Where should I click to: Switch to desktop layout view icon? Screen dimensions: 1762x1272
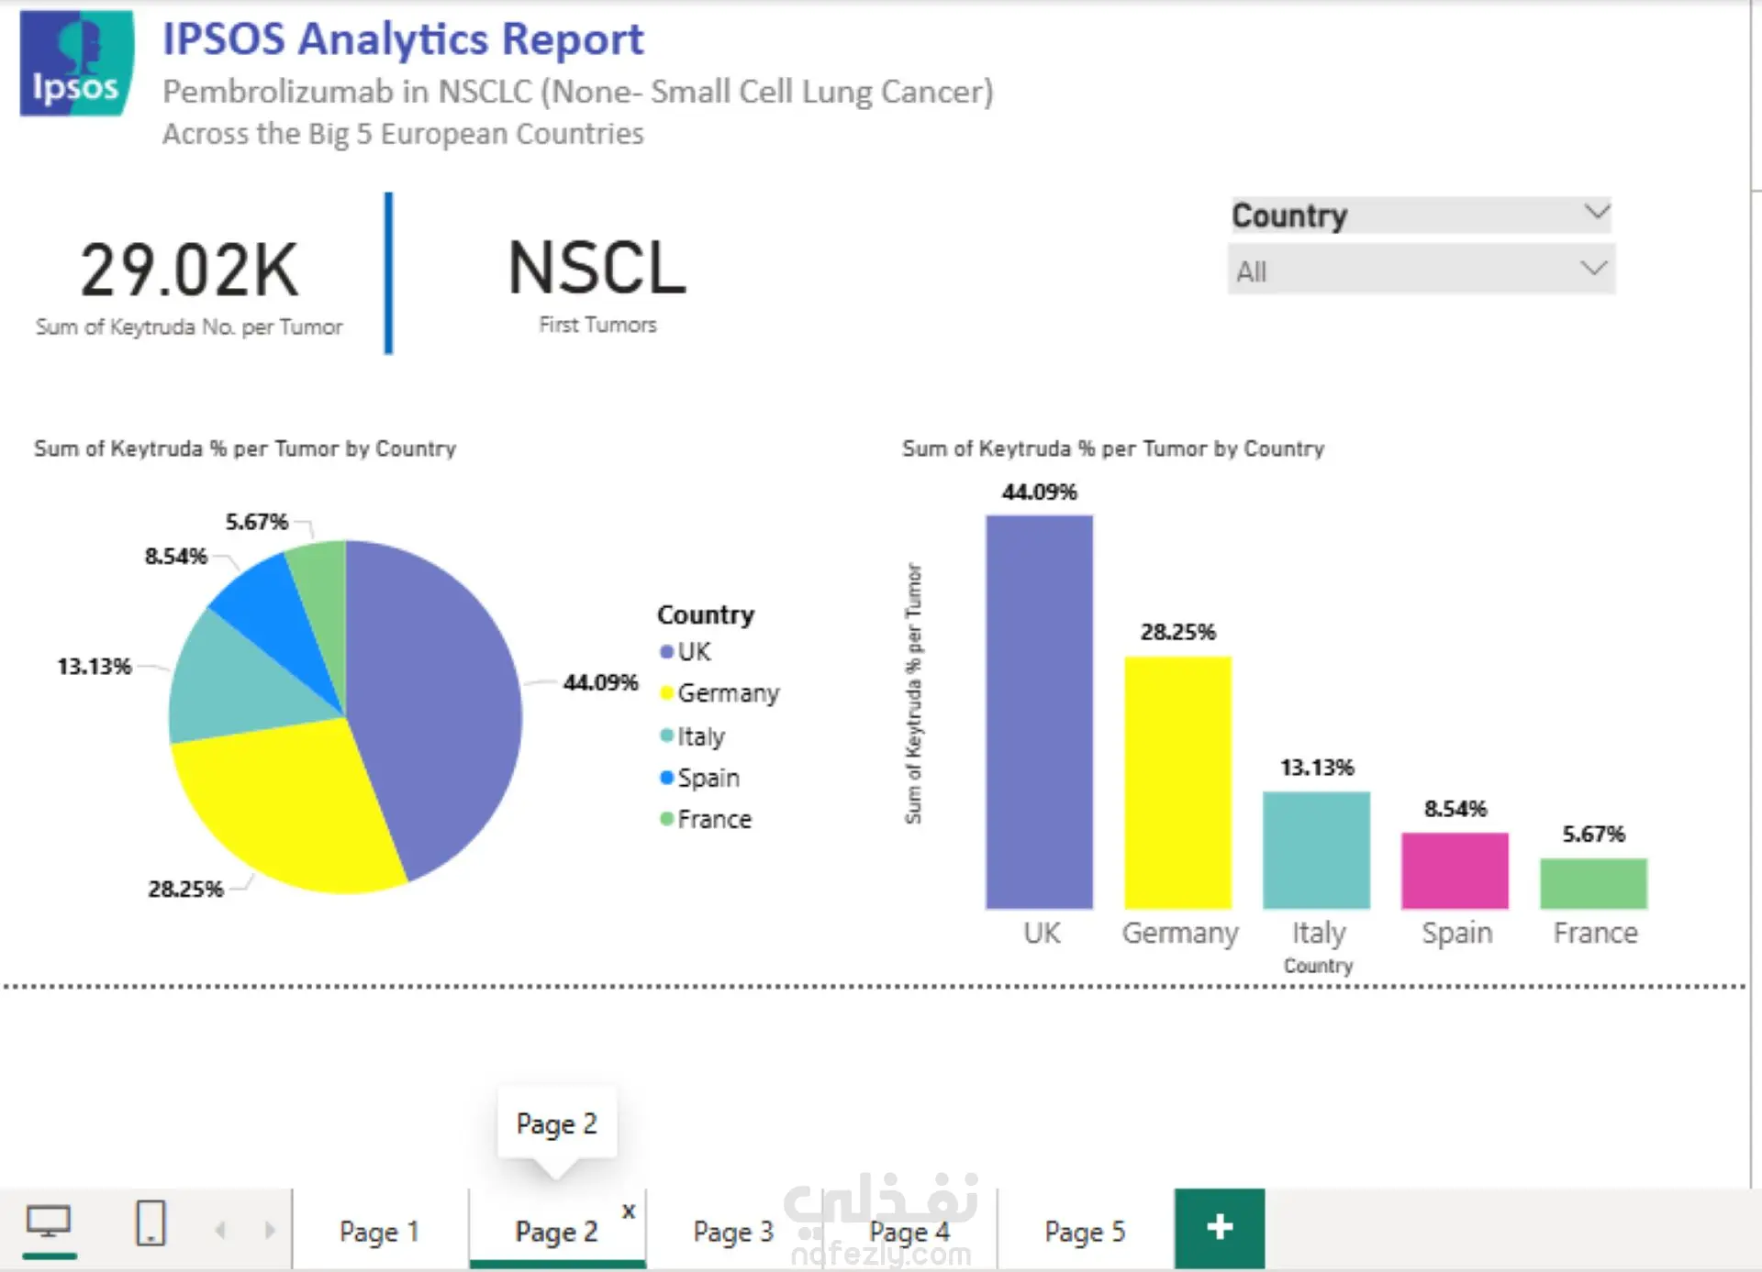coord(49,1224)
